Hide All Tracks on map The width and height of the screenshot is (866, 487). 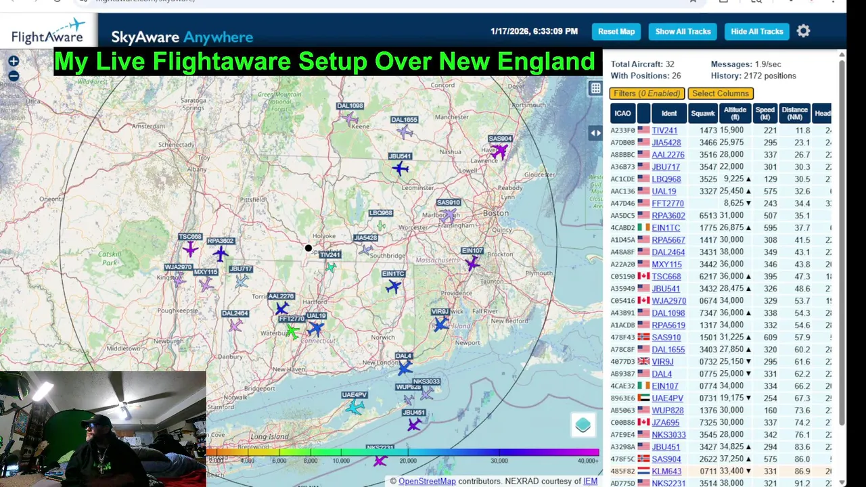coord(757,31)
